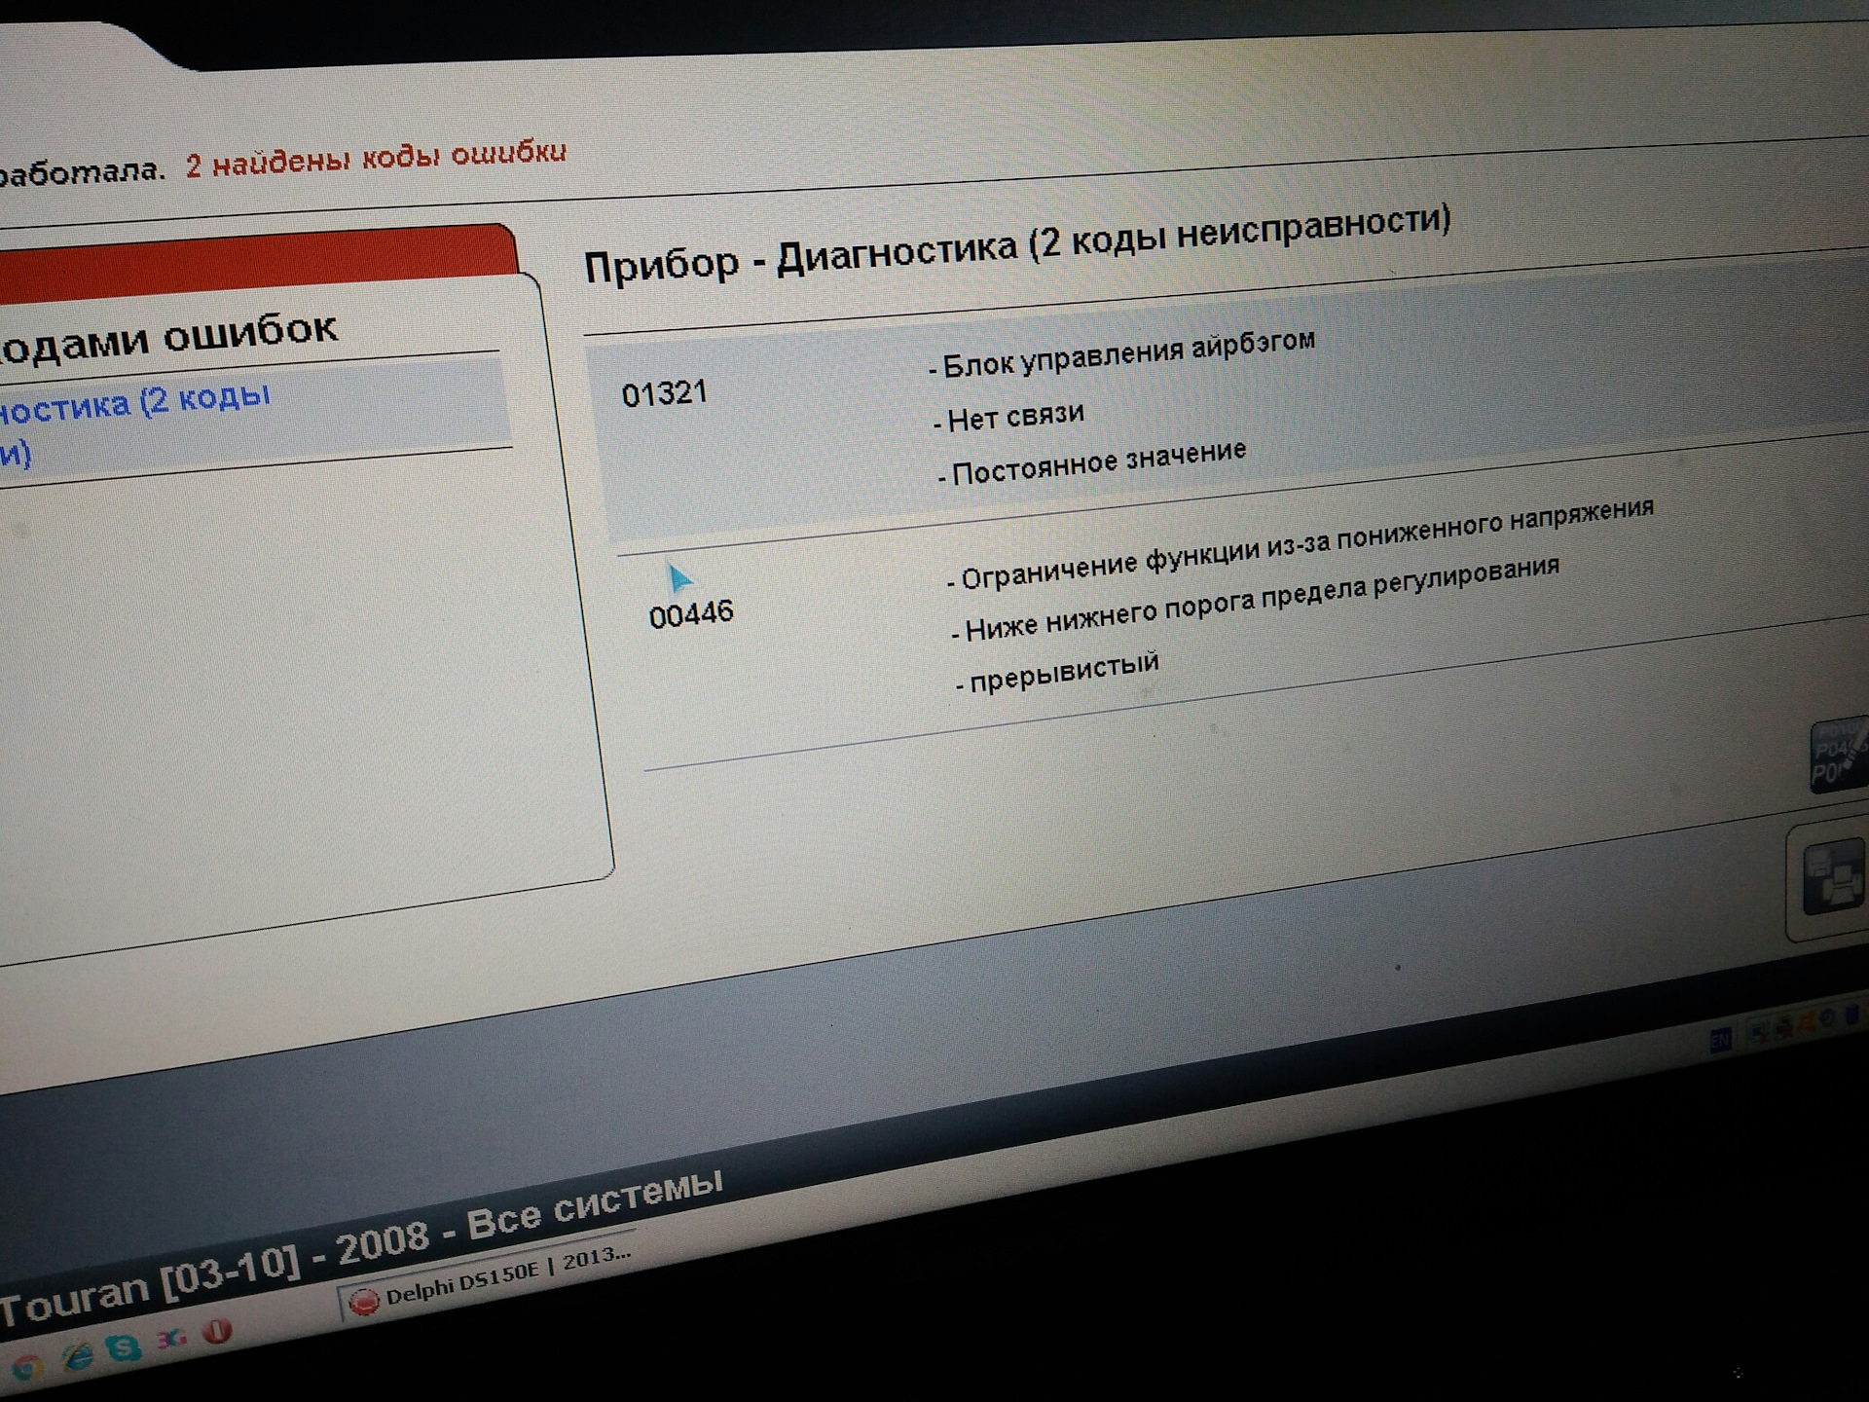Click 'Ограничение функции из-за пониженного напряжения' text
Screen dimensions: 1869x1402
pos(1301,543)
